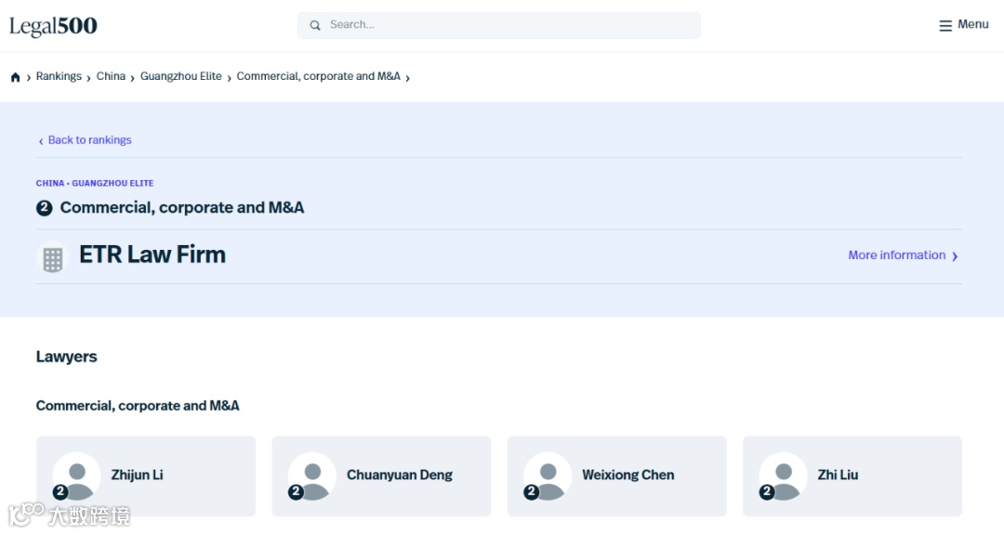Click tier 2 badge beside Commercial heading
1004x534 pixels.
click(45, 208)
